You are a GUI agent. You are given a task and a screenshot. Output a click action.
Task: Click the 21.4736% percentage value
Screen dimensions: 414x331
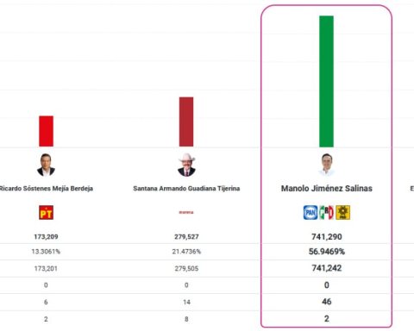pyautogui.click(x=186, y=252)
